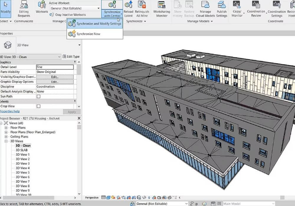295x206 pixels.
Task: Open Publish Settings in the ribbon
Action: [222, 5]
